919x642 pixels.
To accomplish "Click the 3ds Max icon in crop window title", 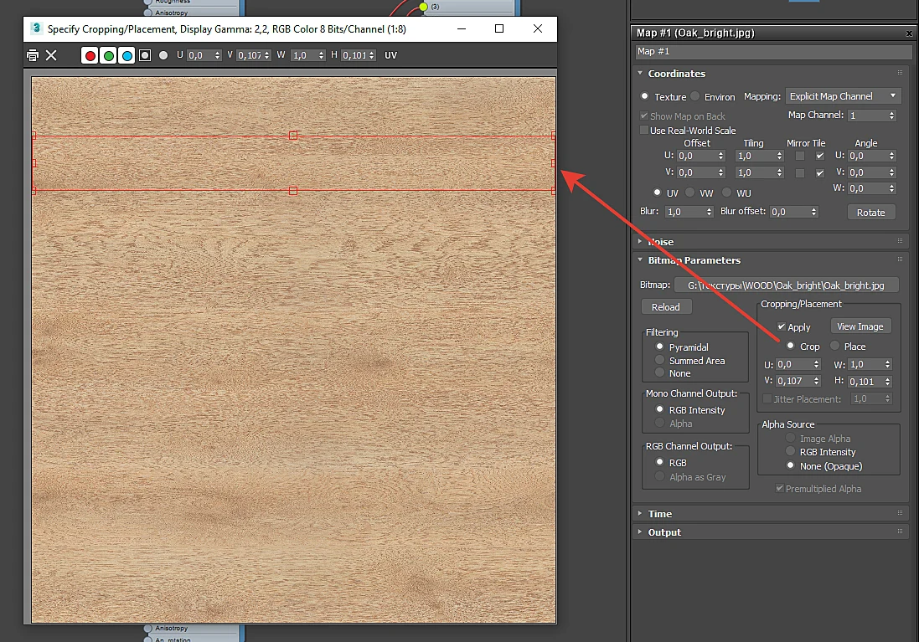I will point(36,28).
